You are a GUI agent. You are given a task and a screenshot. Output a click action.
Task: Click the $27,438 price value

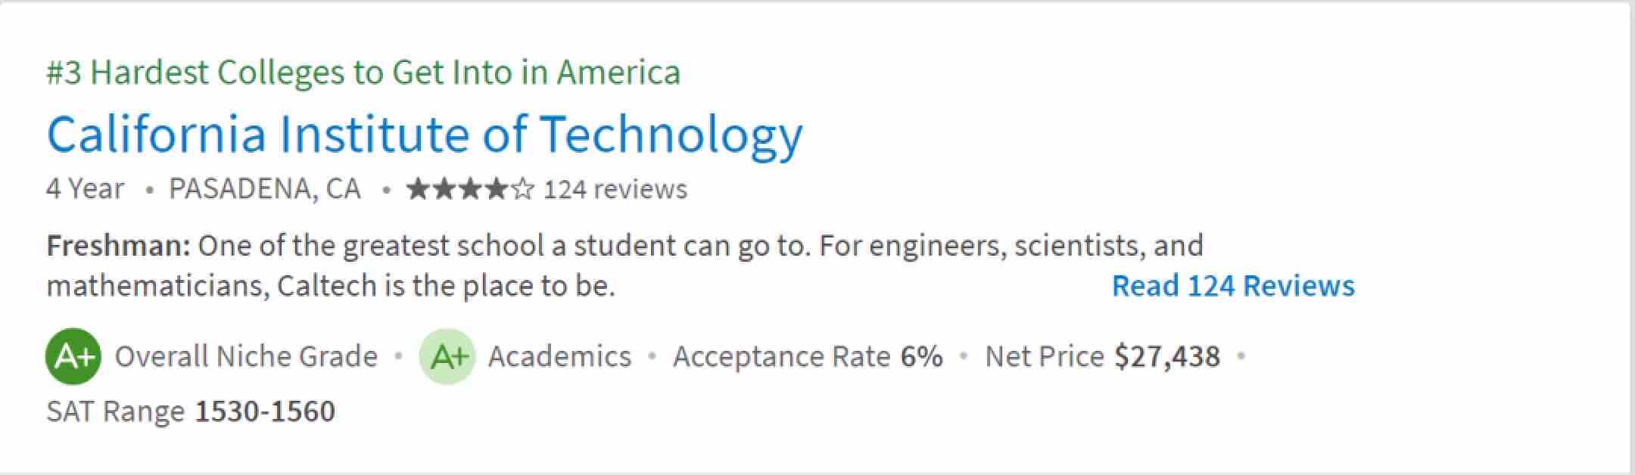point(1167,356)
